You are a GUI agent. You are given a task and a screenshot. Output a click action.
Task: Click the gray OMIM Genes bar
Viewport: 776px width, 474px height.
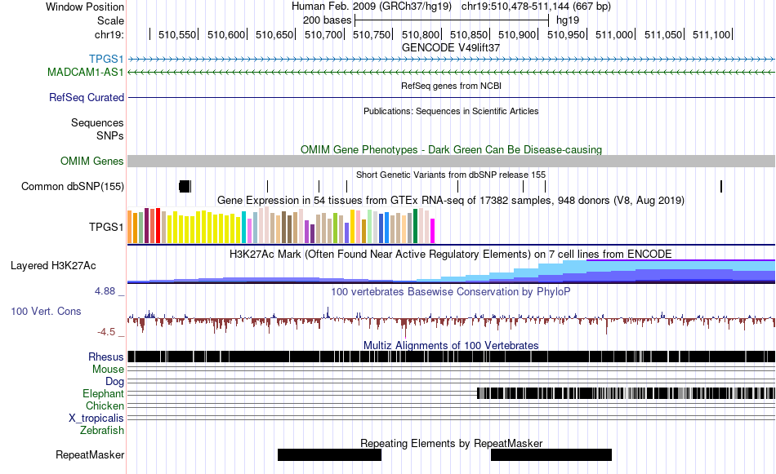pos(451,162)
